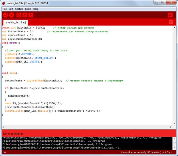Open the Serial Monitor icon
The width and height of the screenshot is (178, 156).
(x=170, y=15)
